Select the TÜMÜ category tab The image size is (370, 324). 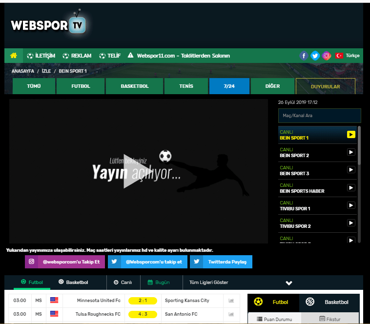[x=34, y=86]
